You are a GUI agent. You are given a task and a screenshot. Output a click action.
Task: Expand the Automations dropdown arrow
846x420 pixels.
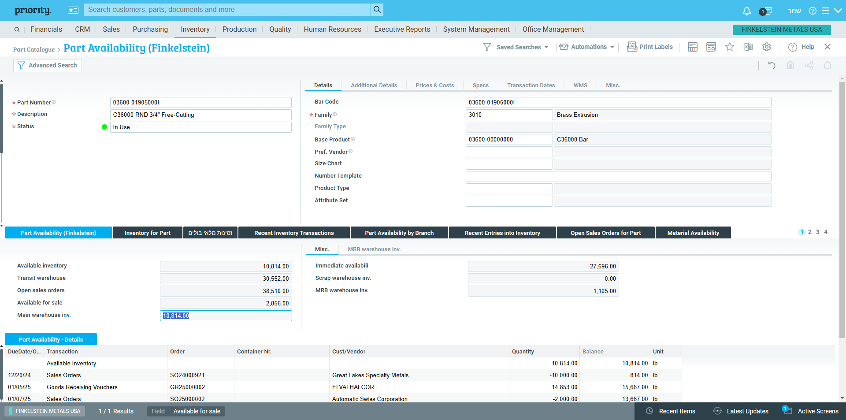[x=612, y=47]
